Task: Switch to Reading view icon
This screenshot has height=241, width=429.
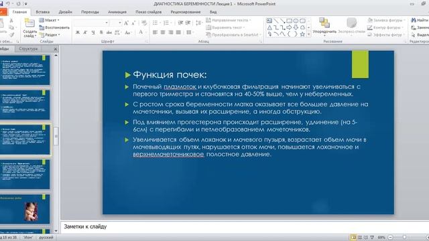Action: 366,238
